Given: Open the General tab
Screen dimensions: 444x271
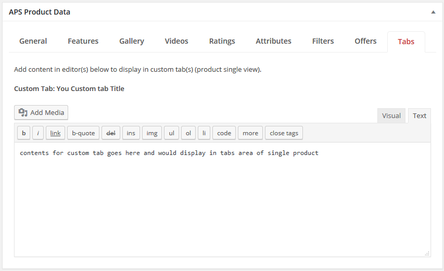Looking at the screenshot, I should pos(33,41).
